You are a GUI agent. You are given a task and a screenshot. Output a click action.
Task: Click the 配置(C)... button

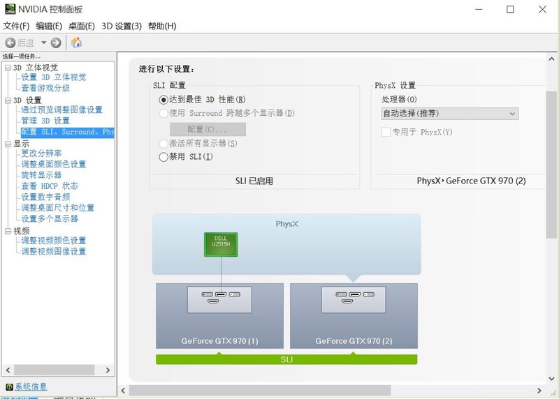(x=208, y=129)
